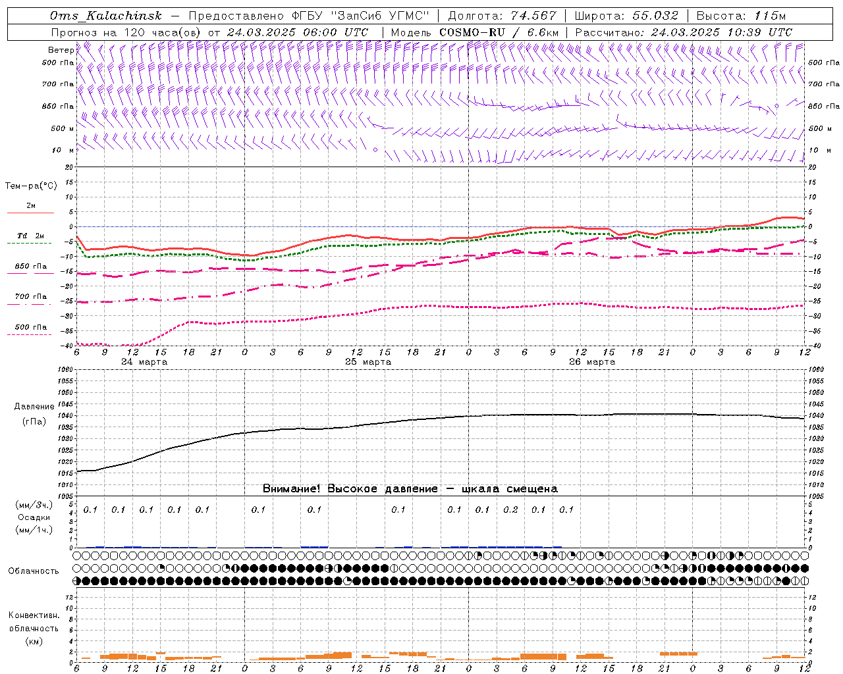Click the 850 гПа temperature legend entry
Viewport: 843px width, 674px height.
pyautogui.click(x=30, y=266)
